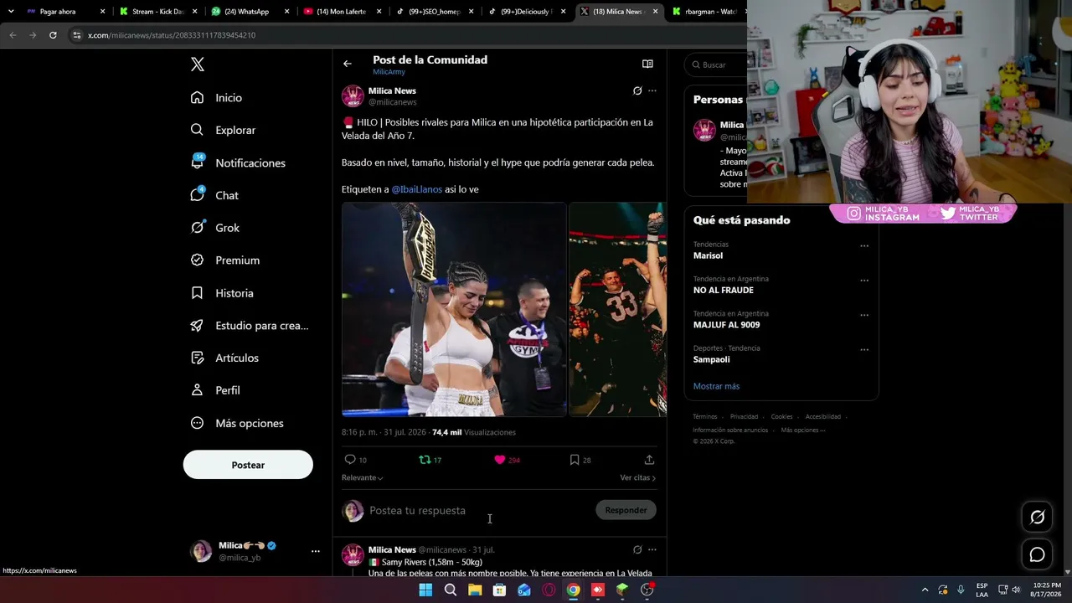Viewport: 1072px width, 603px height.
Task: Open the Estudio para creadores rocket icon
Action: tap(197, 326)
